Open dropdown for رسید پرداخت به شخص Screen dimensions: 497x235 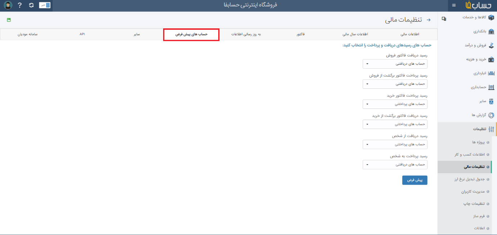coord(395,165)
